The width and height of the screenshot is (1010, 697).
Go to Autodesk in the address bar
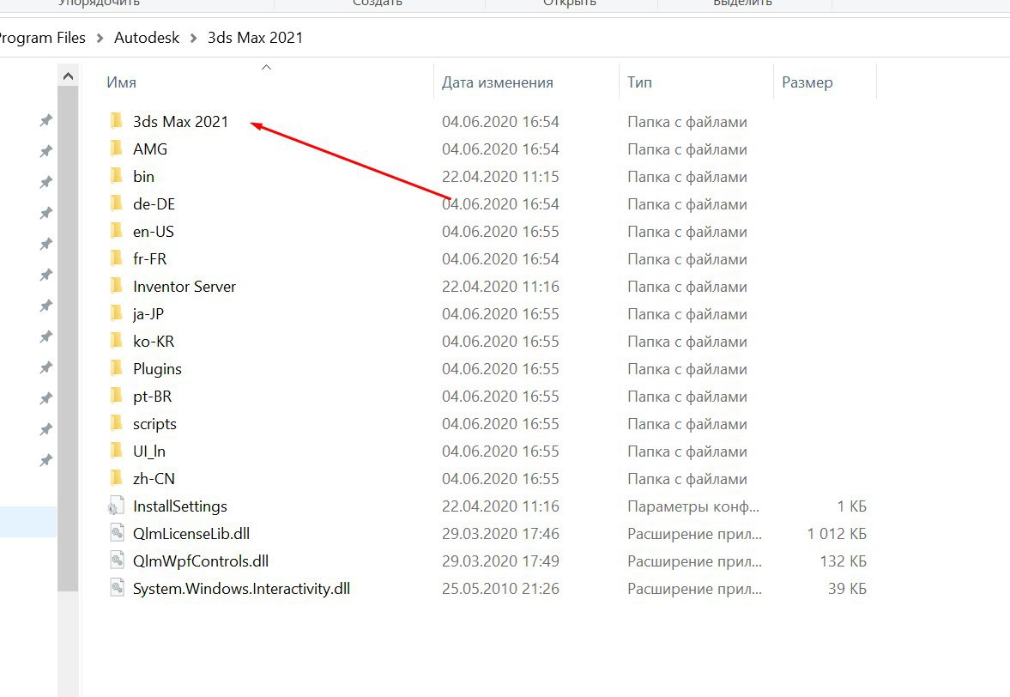(x=147, y=38)
